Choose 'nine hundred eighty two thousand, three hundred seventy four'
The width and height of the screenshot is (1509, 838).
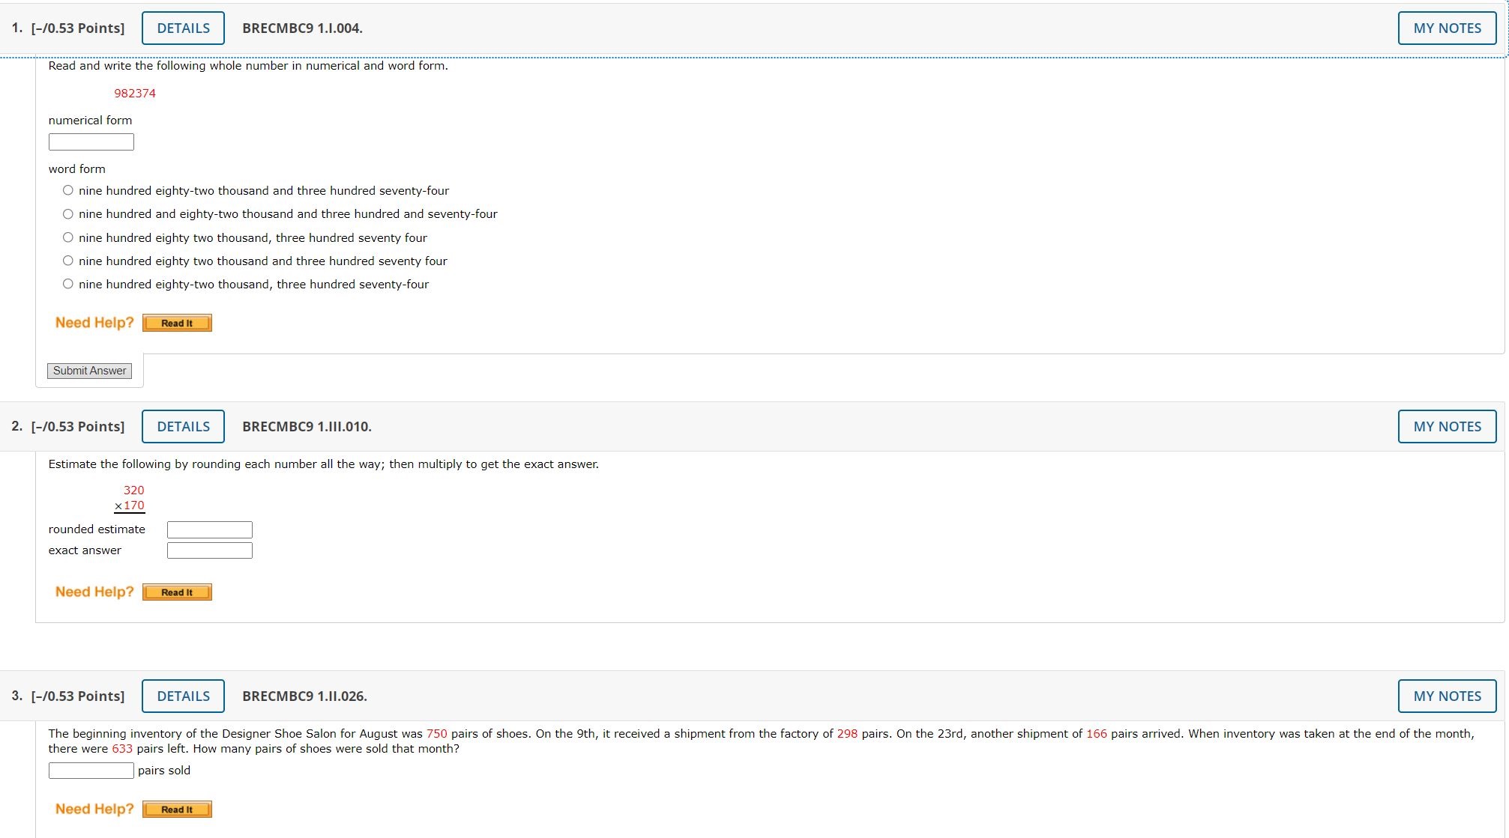pos(68,237)
